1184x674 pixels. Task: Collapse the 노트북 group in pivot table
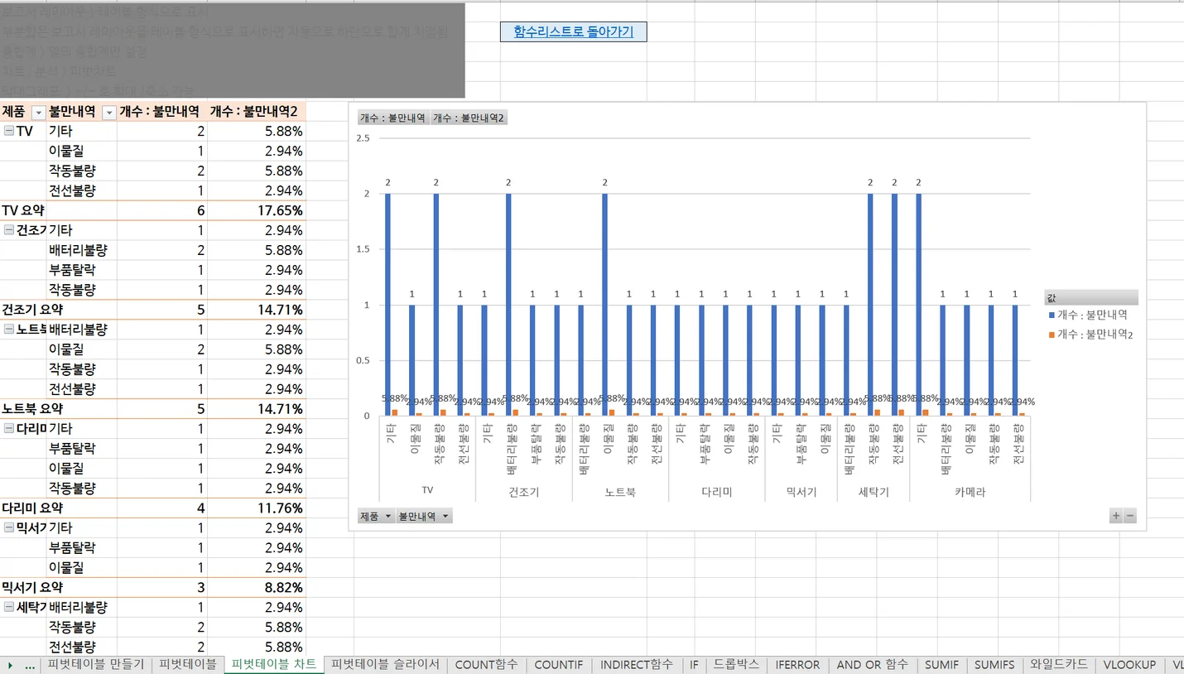(x=8, y=330)
